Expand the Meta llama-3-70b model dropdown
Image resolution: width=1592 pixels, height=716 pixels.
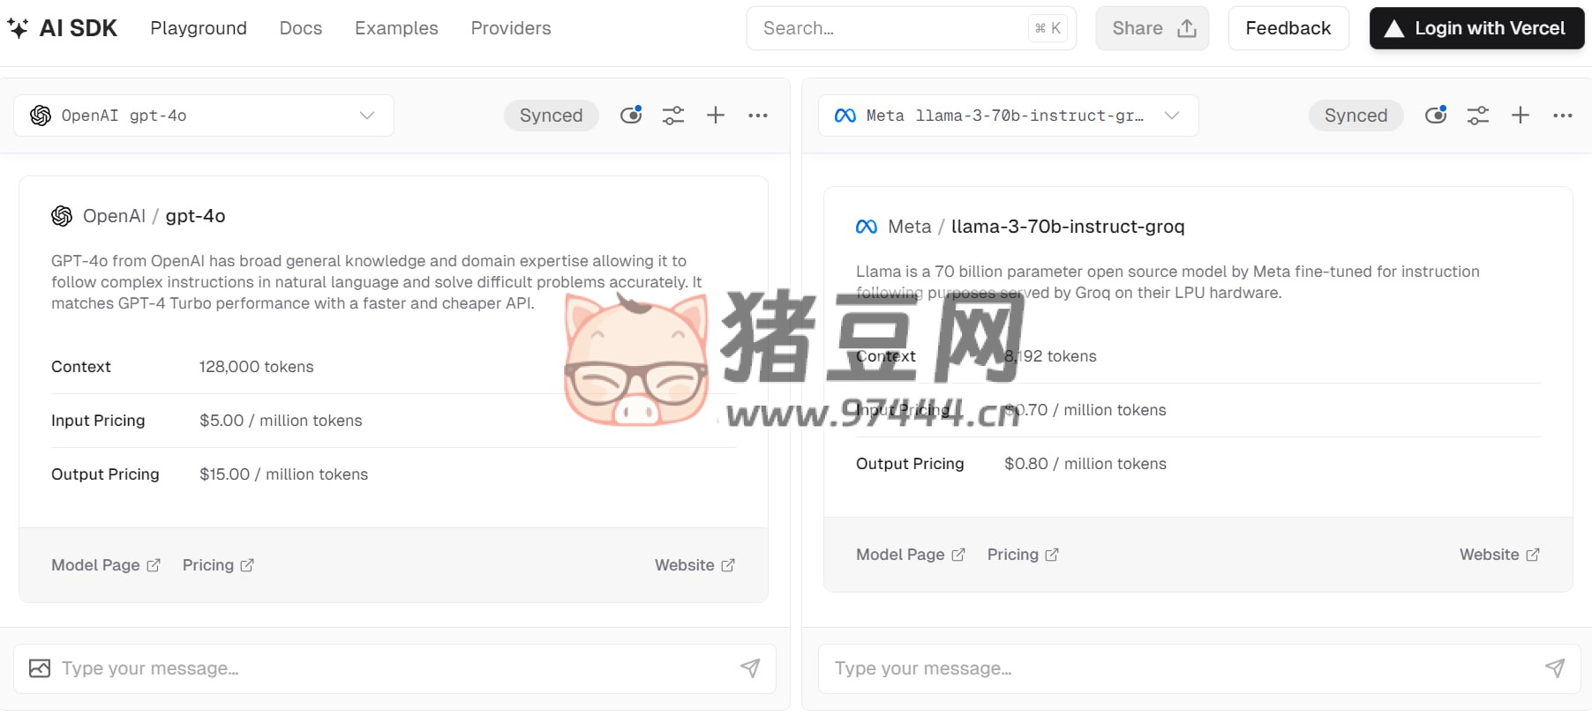click(1009, 116)
